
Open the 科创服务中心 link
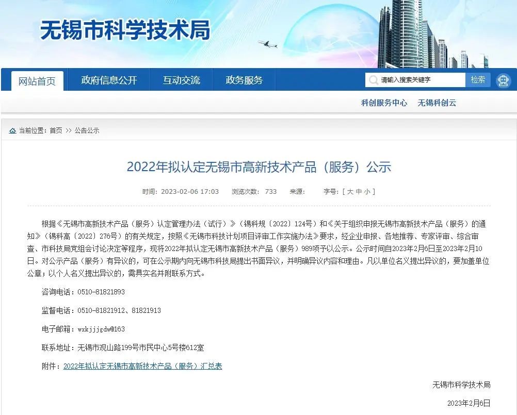click(x=384, y=103)
